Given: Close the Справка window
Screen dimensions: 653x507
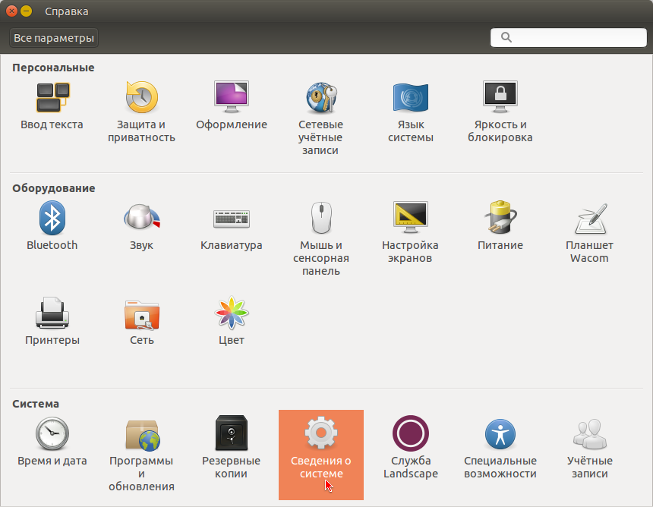Looking at the screenshot, I should (11, 11).
